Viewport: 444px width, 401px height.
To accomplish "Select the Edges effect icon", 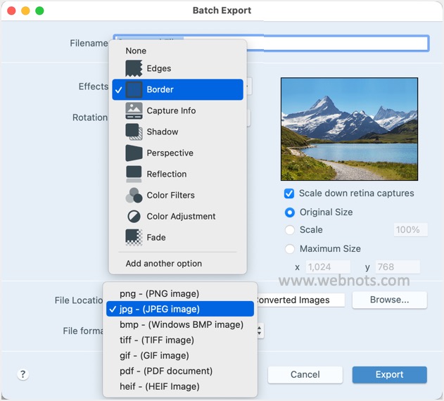I will coord(134,68).
